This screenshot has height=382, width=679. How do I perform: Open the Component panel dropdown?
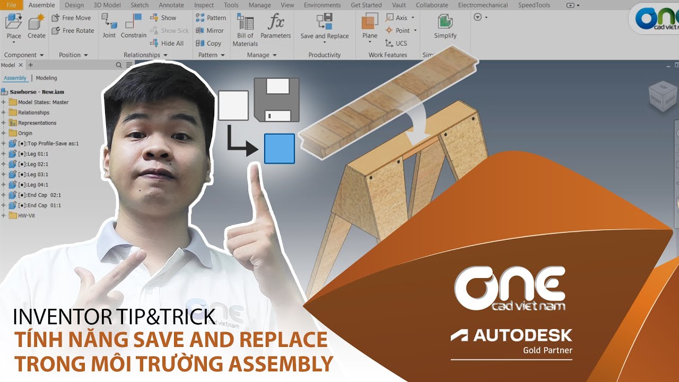click(x=41, y=55)
